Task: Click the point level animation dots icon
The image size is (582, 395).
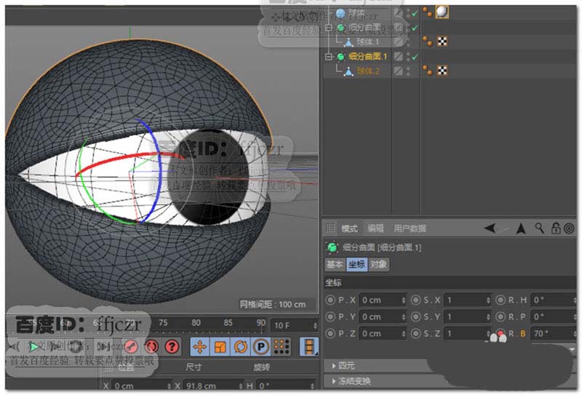Action: pyautogui.click(x=282, y=346)
